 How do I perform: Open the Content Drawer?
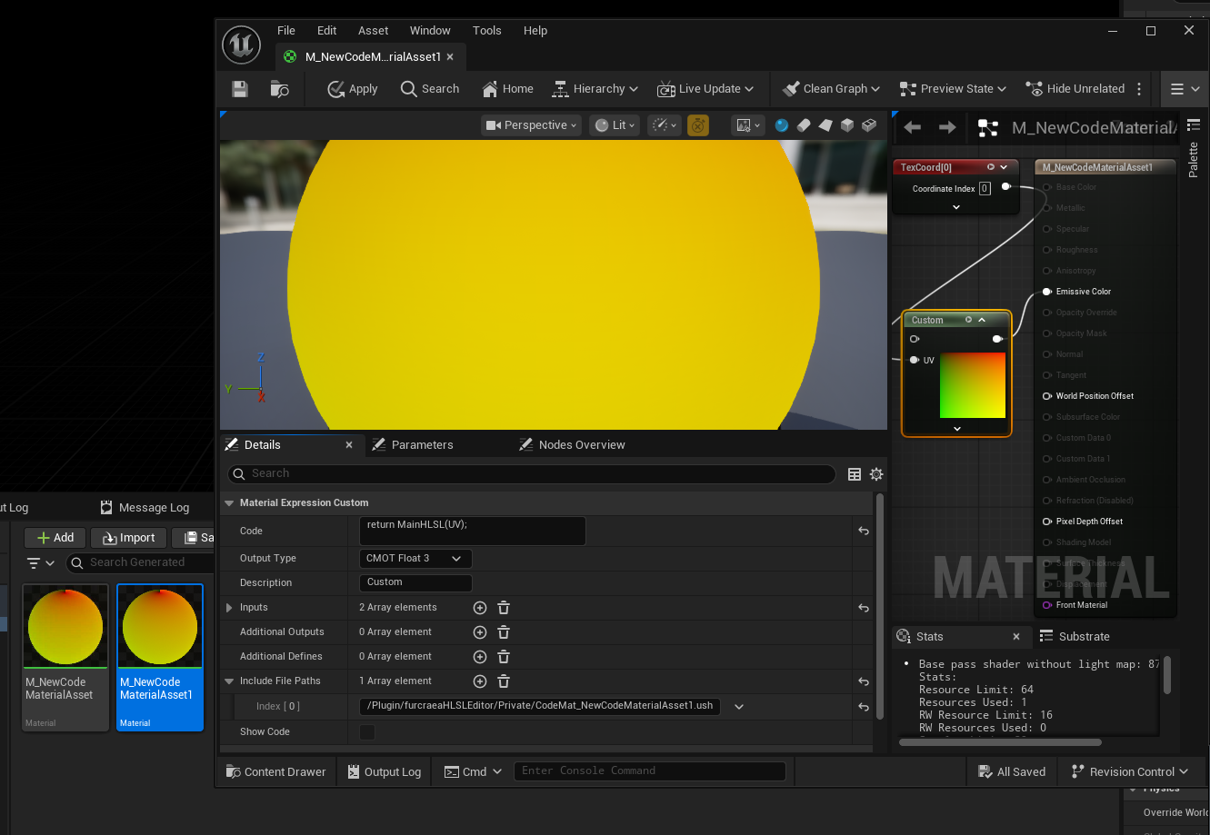tap(275, 772)
